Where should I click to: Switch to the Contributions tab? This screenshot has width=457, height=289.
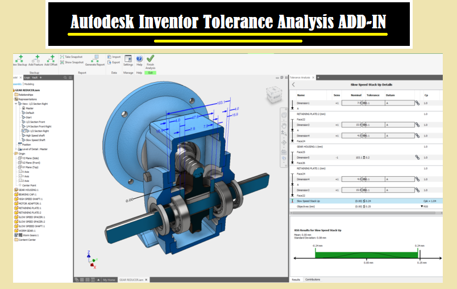(x=313, y=279)
